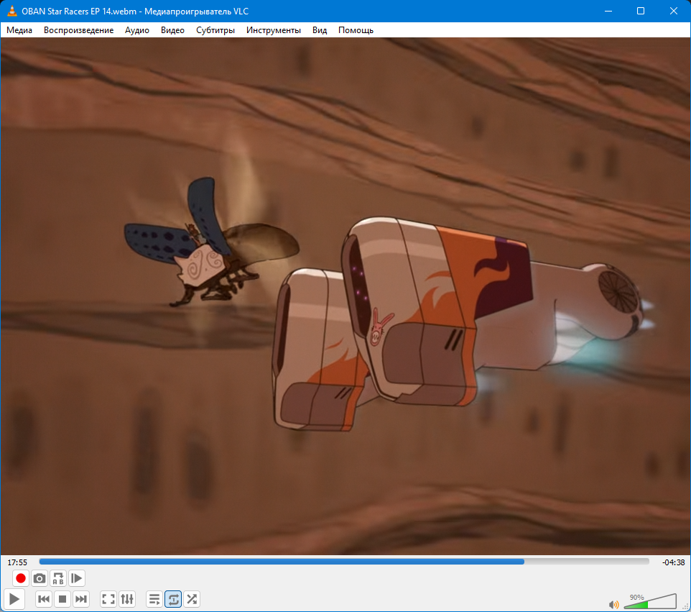Adjust the 90% volume slider
The width and height of the screenshot is (691, 612).
(650, 601)
